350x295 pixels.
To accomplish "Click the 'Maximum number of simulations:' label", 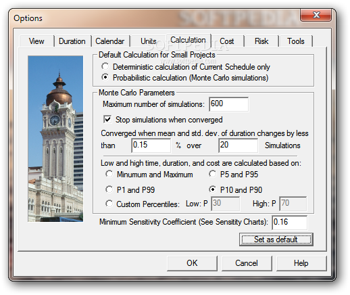I will (x=153, y=104).
